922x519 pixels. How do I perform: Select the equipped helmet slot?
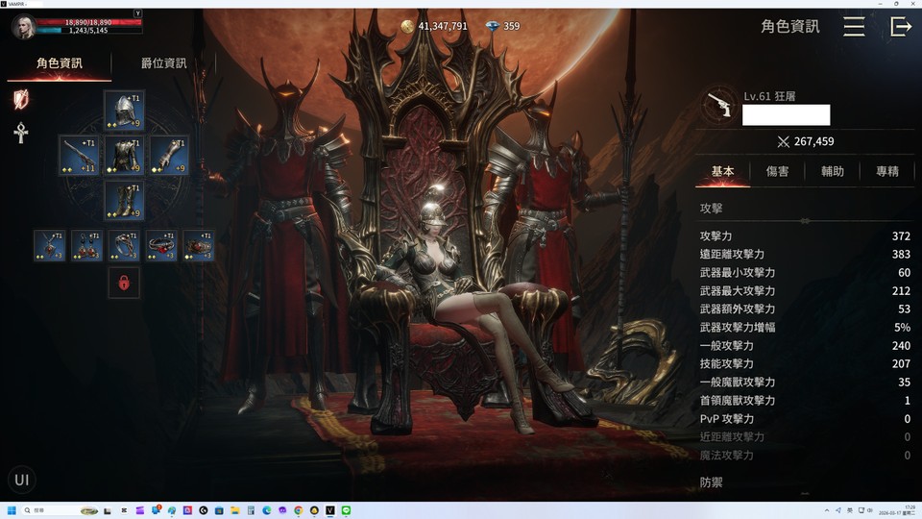(124, 111)
